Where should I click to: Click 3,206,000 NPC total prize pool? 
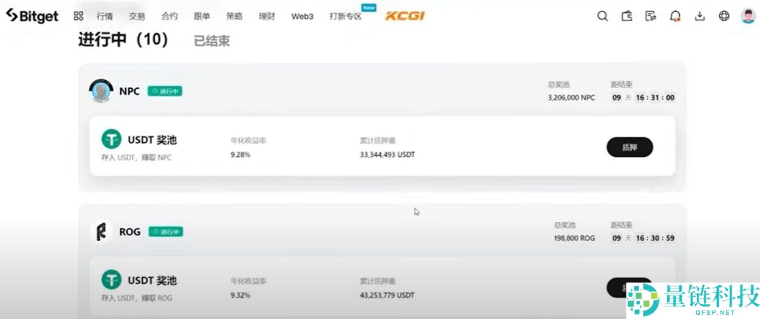pos(571,97)
